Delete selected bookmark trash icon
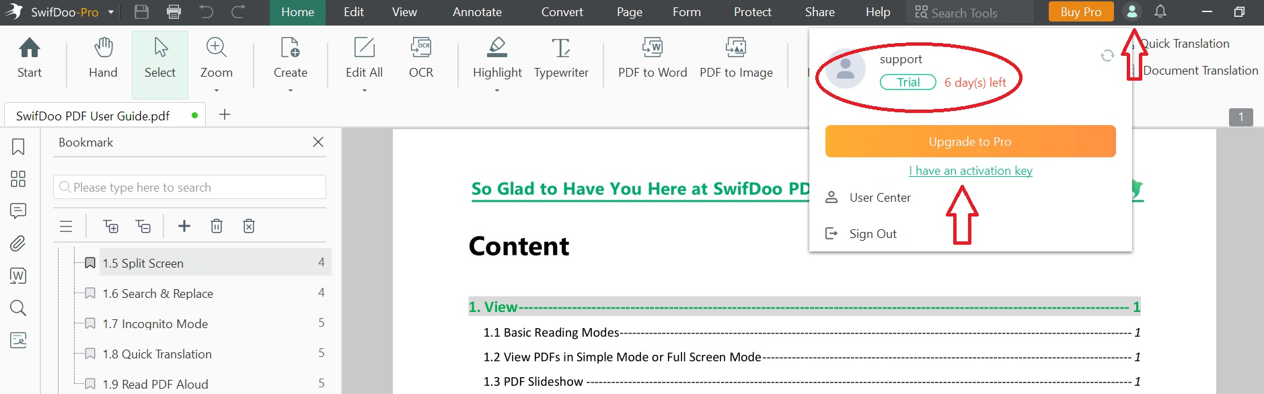Viewport: 1264px width, 394px height. [x=217, y=226]
